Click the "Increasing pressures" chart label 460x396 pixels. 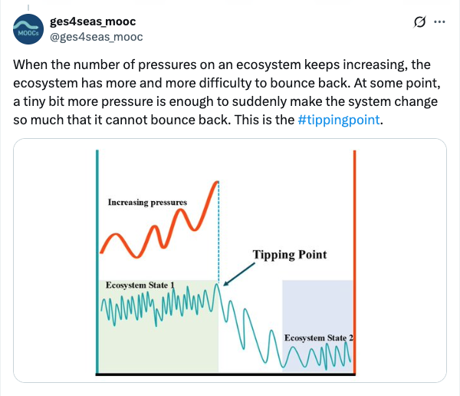[x=147, y=203]
